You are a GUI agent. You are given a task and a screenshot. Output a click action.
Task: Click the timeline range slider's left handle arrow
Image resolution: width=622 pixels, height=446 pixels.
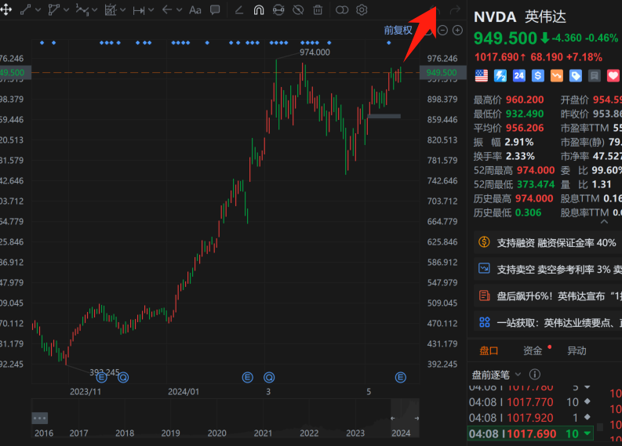point(392,419)
